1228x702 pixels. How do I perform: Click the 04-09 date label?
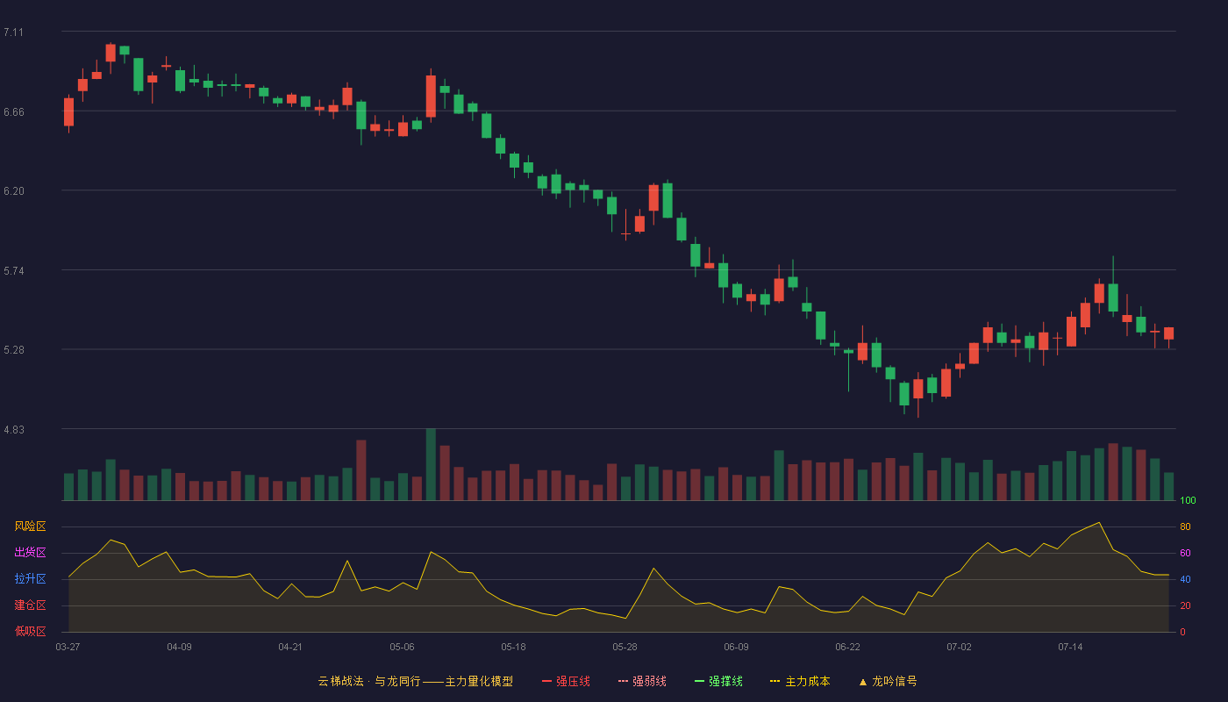(x=179, y=647)
